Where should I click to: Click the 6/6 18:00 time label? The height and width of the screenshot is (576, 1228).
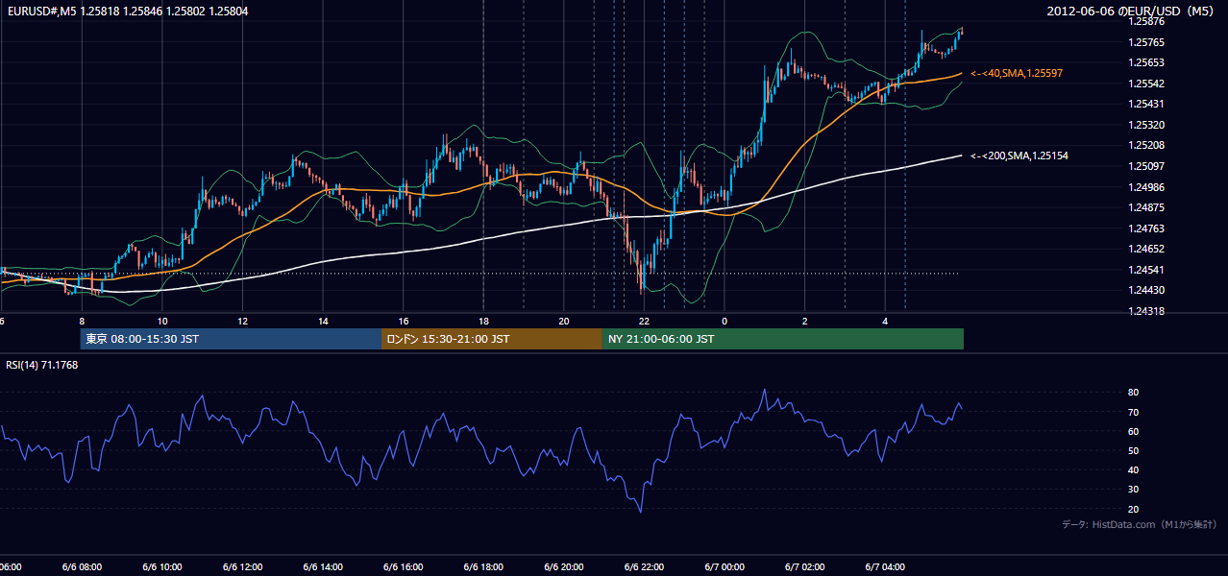click(x=483, y=567)
